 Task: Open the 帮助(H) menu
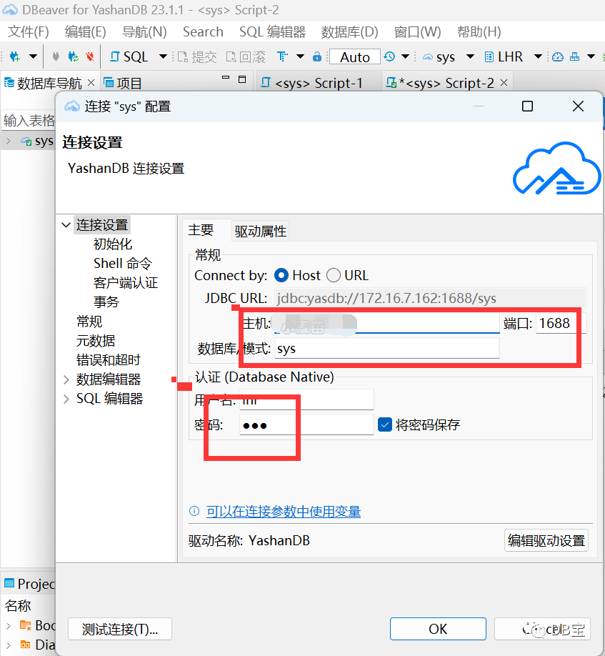click(x=479, y=31)
